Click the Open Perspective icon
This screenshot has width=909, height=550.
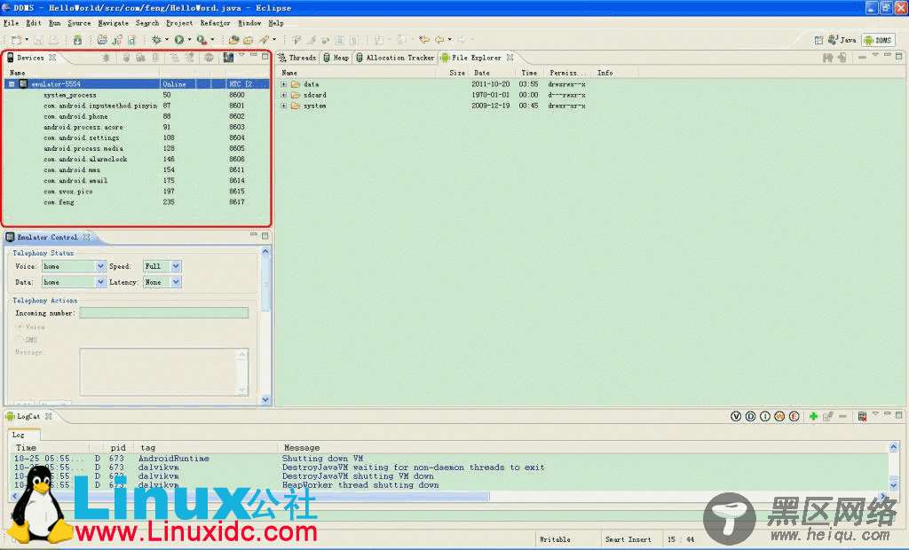pos(818,40)
